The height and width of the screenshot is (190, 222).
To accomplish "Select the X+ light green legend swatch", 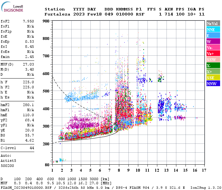I will pyautogui.click(x=213, y=72).
